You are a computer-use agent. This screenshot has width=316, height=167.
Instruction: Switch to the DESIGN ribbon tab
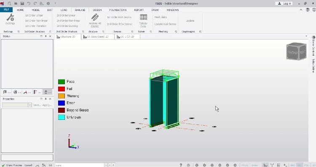pos(97,10)
